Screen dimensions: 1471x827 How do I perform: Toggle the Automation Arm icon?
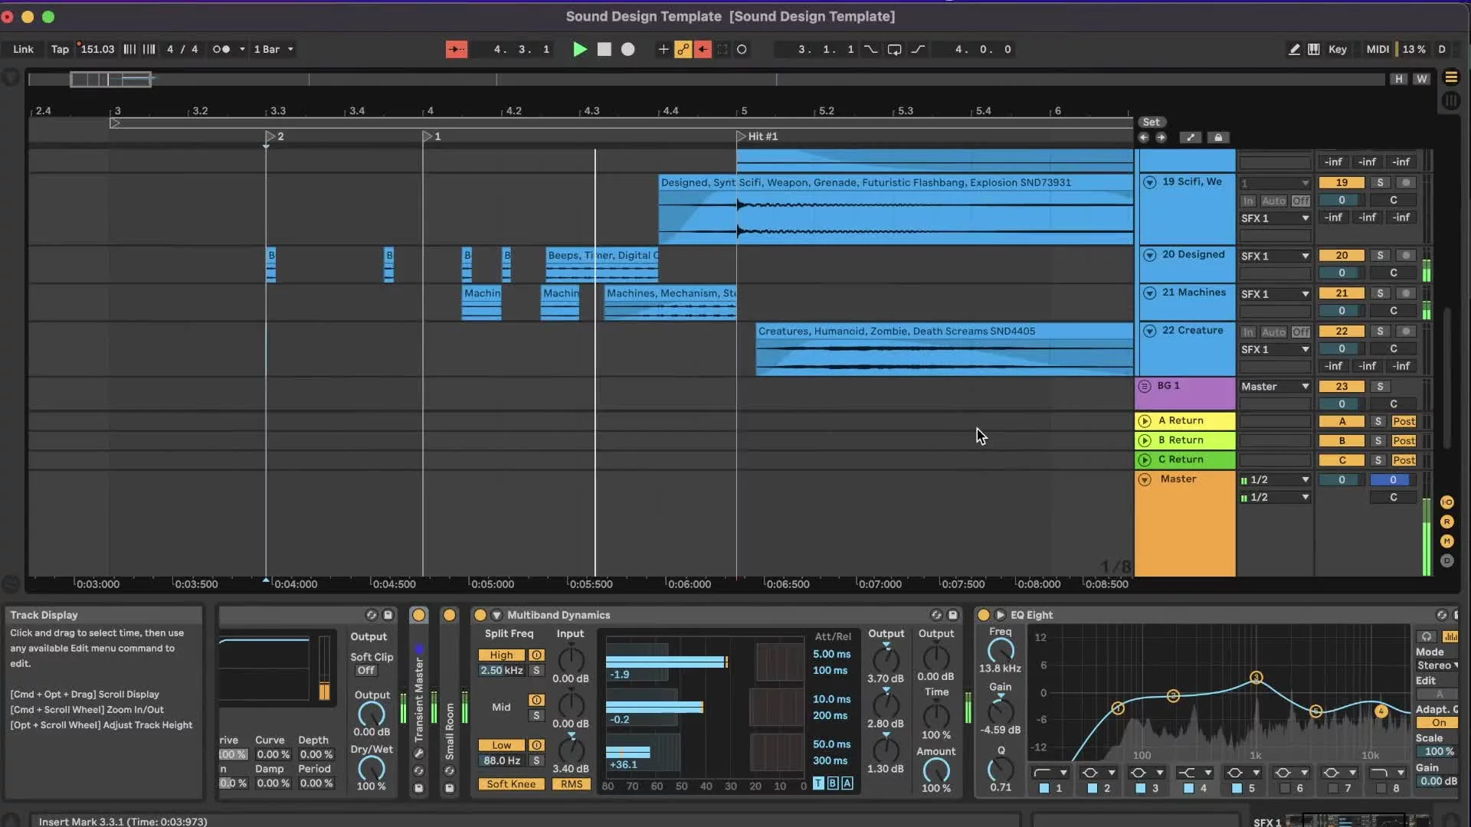click(x=683, y=49)
